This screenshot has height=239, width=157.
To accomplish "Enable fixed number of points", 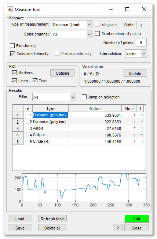I will click(98, 34).
